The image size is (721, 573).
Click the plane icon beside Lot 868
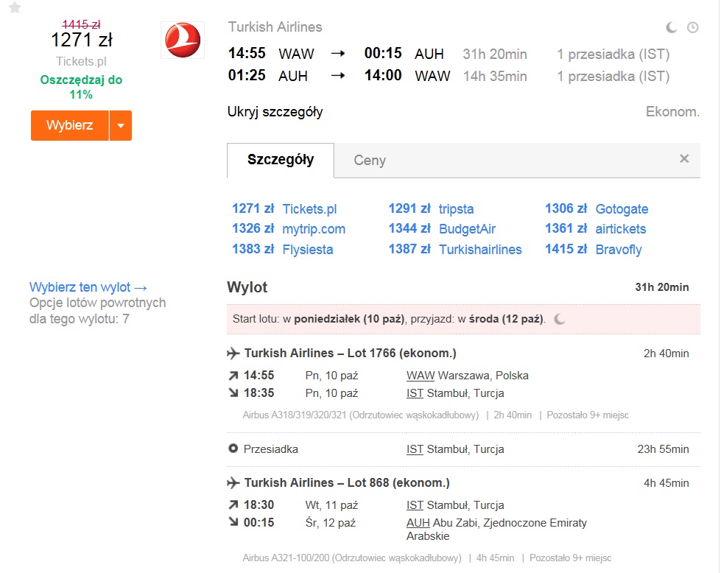(233, 483)
